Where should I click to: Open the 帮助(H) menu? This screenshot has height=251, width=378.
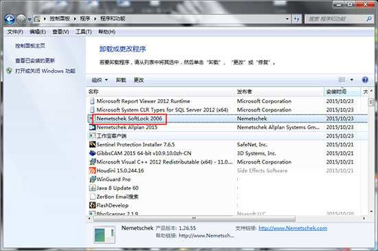point(107,32)
